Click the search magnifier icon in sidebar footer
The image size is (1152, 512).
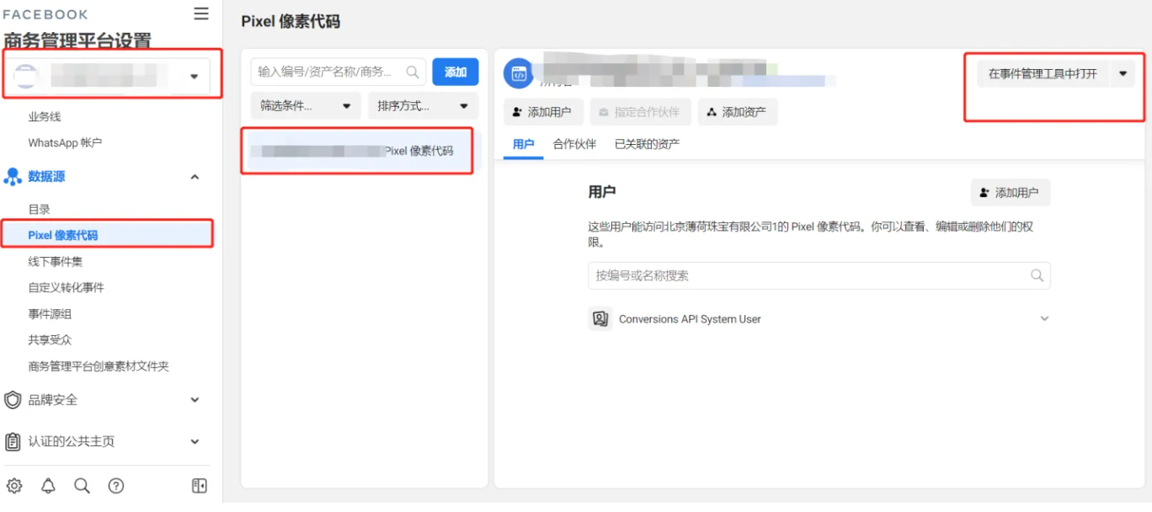tap(83, 486)
